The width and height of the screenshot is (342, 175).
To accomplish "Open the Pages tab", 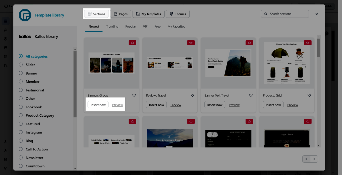I will 121,14.
